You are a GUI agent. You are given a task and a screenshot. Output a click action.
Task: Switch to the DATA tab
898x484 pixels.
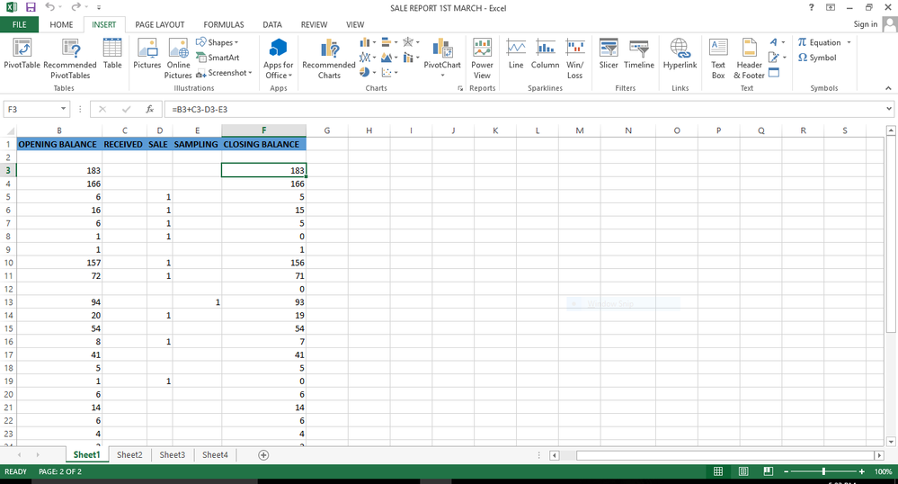click(272, 24)
